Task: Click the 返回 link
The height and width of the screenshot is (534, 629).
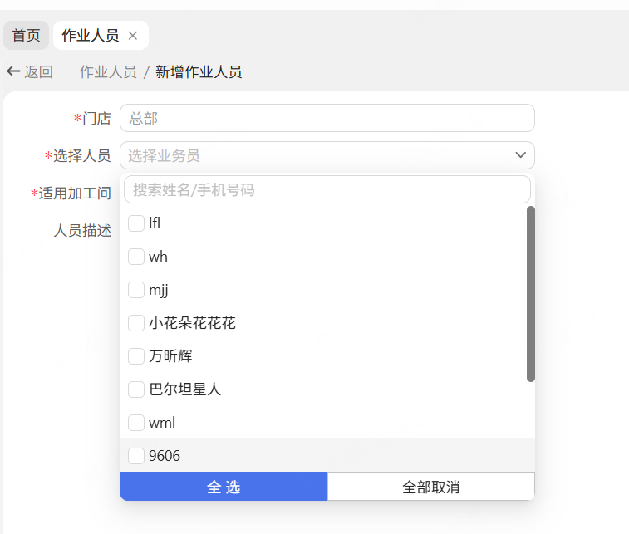Action: (x=38, y=72)
